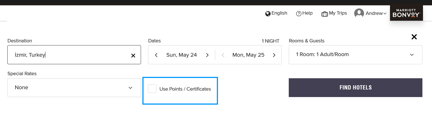Move check-in date to previous day
The width and height of the screenshot is (432, 115).
156,55
